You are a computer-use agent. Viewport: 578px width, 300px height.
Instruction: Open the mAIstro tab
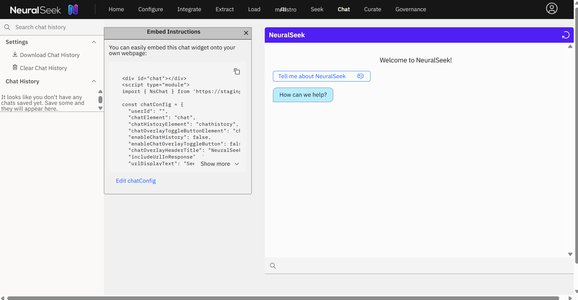tap(286, 9)
